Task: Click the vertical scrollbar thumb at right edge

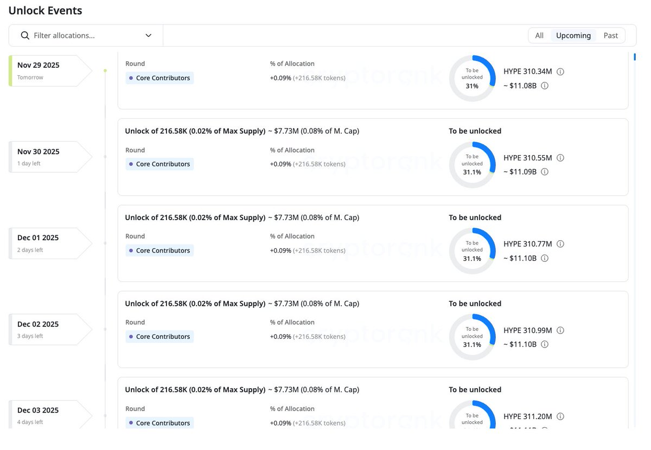Action: click(634, 57)
